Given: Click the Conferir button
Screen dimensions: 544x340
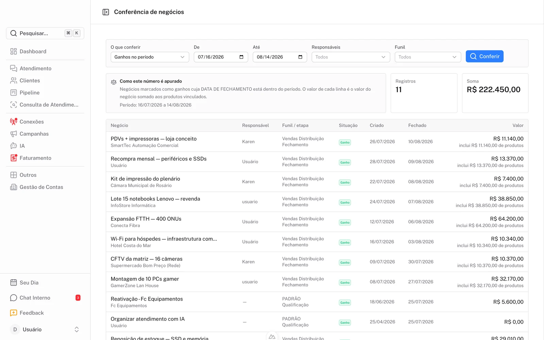Looking at the screenshot, I should click(485, 56).
